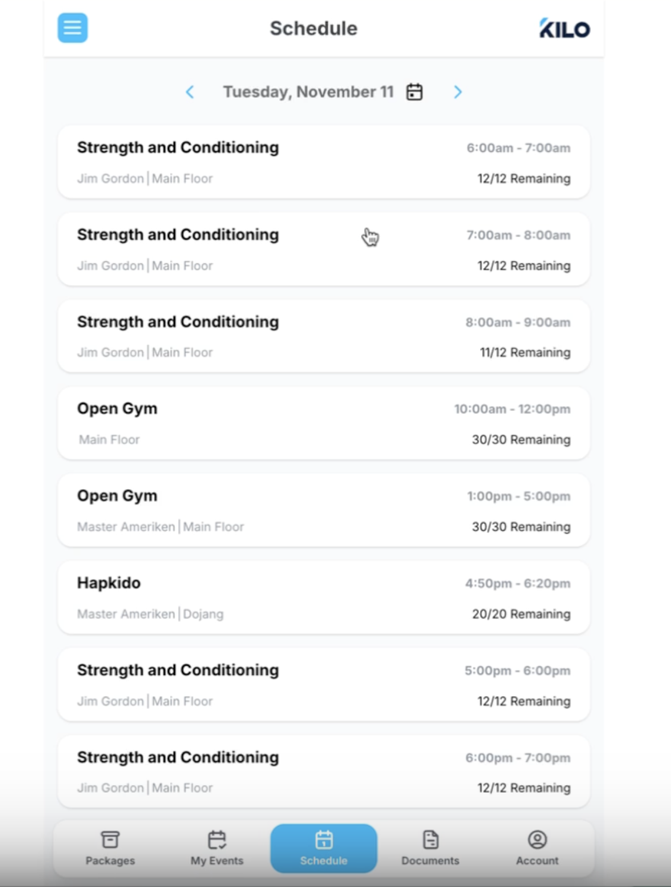Open Open Gym with Master Ameriken

tap(324, 510)
